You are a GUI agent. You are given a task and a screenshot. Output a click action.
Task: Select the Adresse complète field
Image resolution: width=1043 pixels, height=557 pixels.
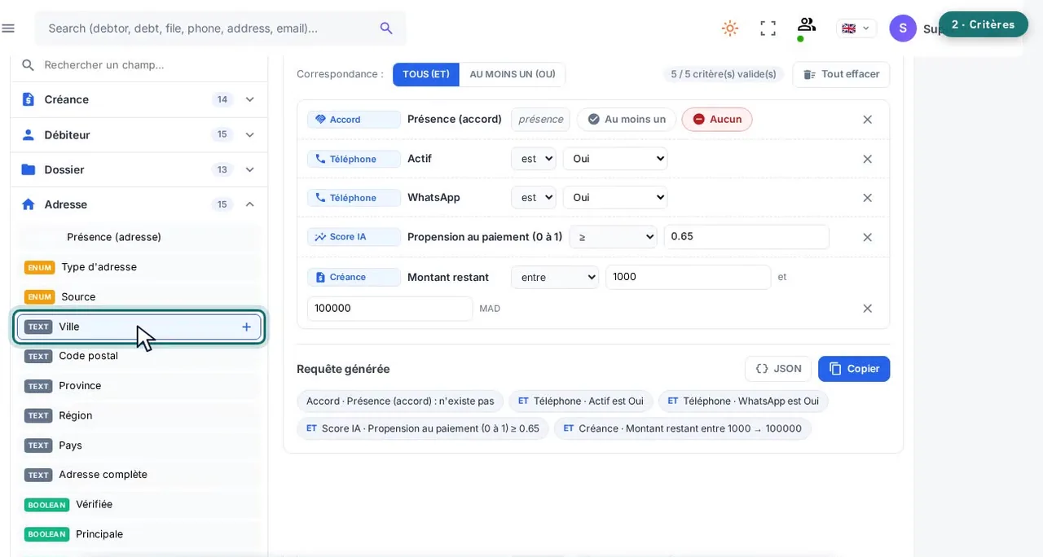click(x=139, y=475)
